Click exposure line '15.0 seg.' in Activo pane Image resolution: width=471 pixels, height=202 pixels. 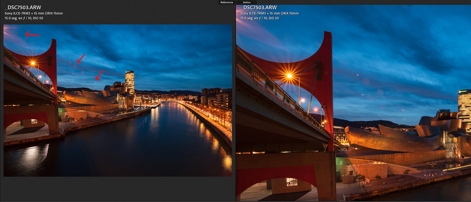(x=260, y=18)
